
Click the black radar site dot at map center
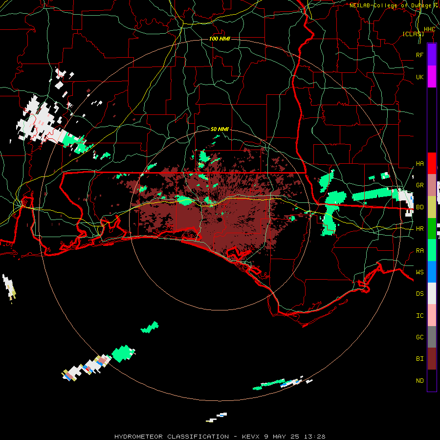pos(220,220)
